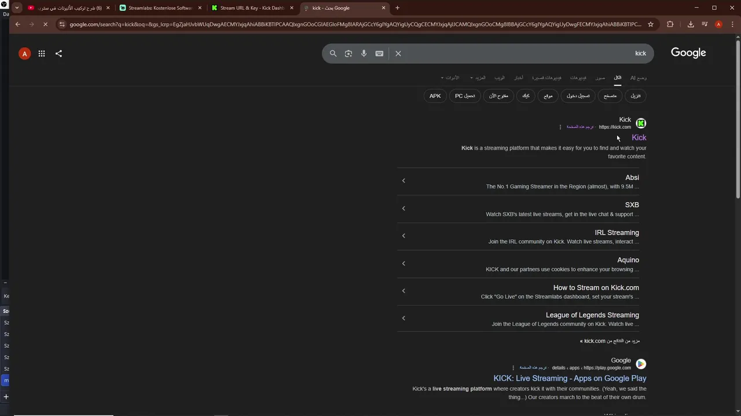
Task: Clear the search query with X icon
Action: click(x=398, y=53)
